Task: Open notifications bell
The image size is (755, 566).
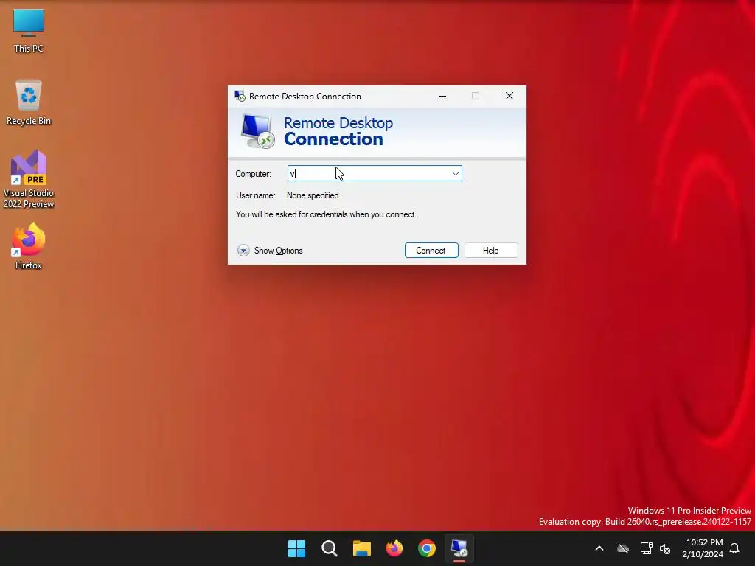Action: click(735, 548)
